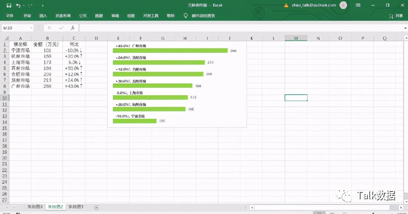This screenshot has height=214, width=408.
Task: Open the user account avatar
Action: tap(343, 5)
